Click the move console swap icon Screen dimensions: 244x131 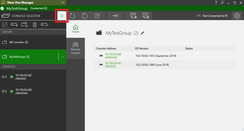(45, 25)
